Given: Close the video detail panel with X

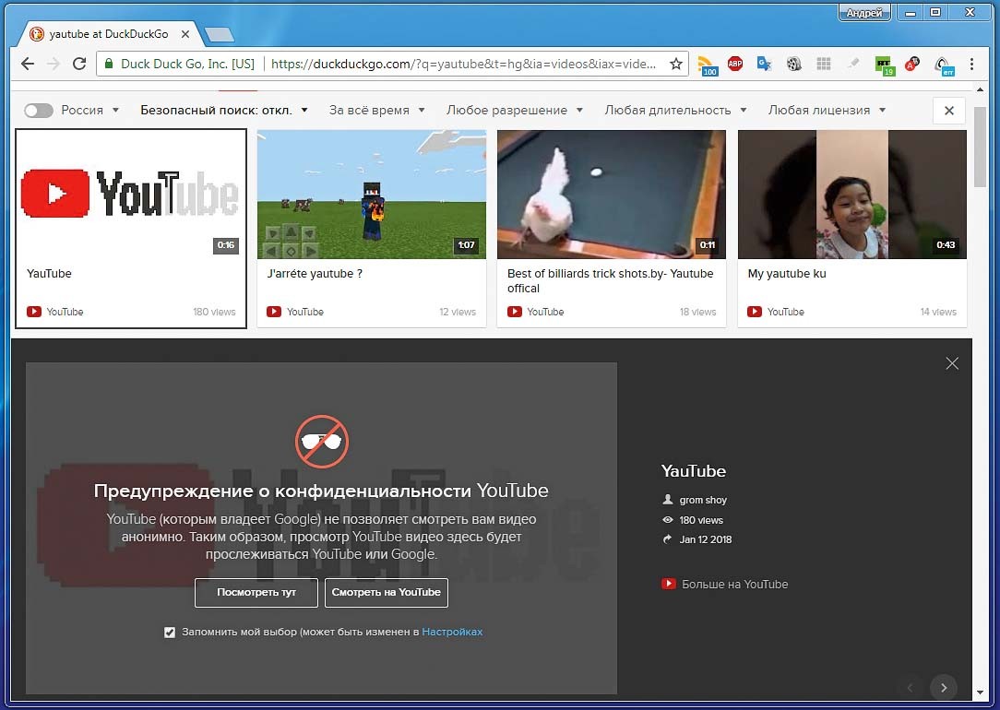Looking at the screenshot, I should coord(952,363).
